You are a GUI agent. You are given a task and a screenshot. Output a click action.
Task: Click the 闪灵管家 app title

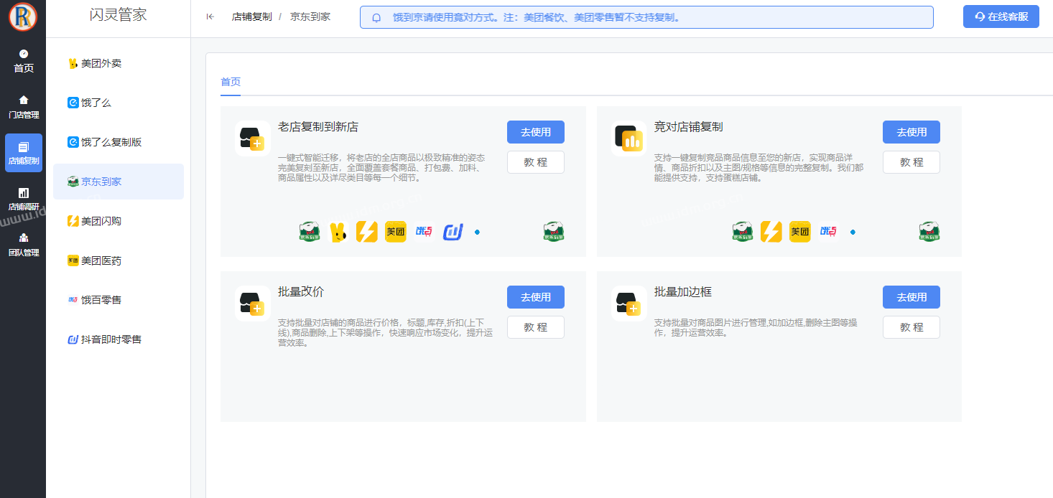pos(118,15)
